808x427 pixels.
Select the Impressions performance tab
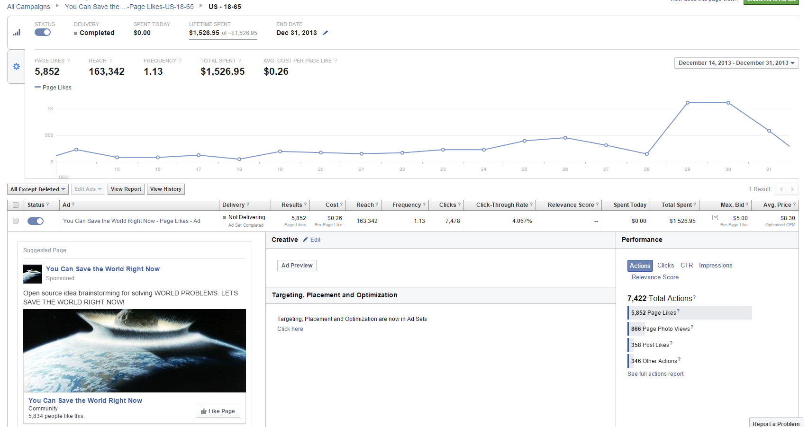715,266
